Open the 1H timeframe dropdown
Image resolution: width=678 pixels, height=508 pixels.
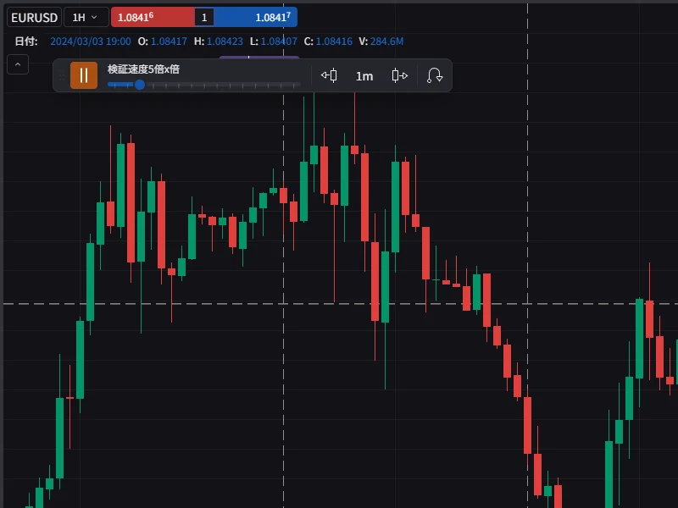[86, 17]
